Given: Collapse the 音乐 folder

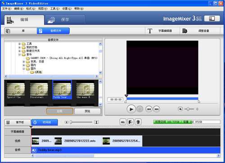Looking at the screenshot, I should coord(19,54).
